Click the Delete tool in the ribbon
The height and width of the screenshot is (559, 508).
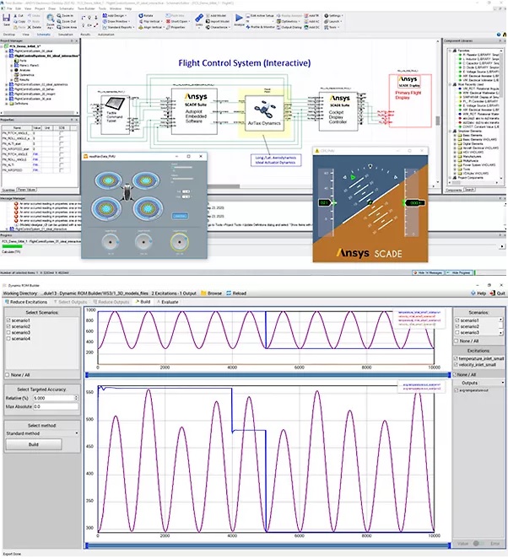point(35,27)
